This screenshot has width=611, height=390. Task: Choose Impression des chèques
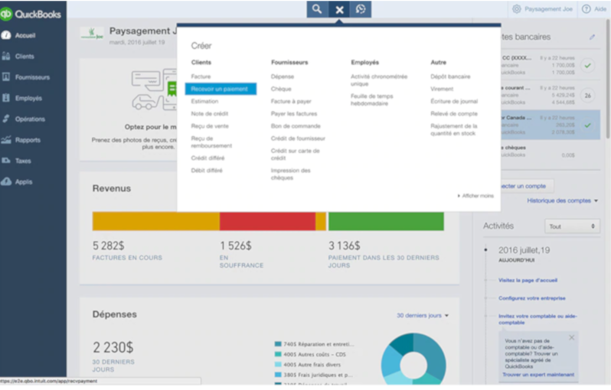291,174
